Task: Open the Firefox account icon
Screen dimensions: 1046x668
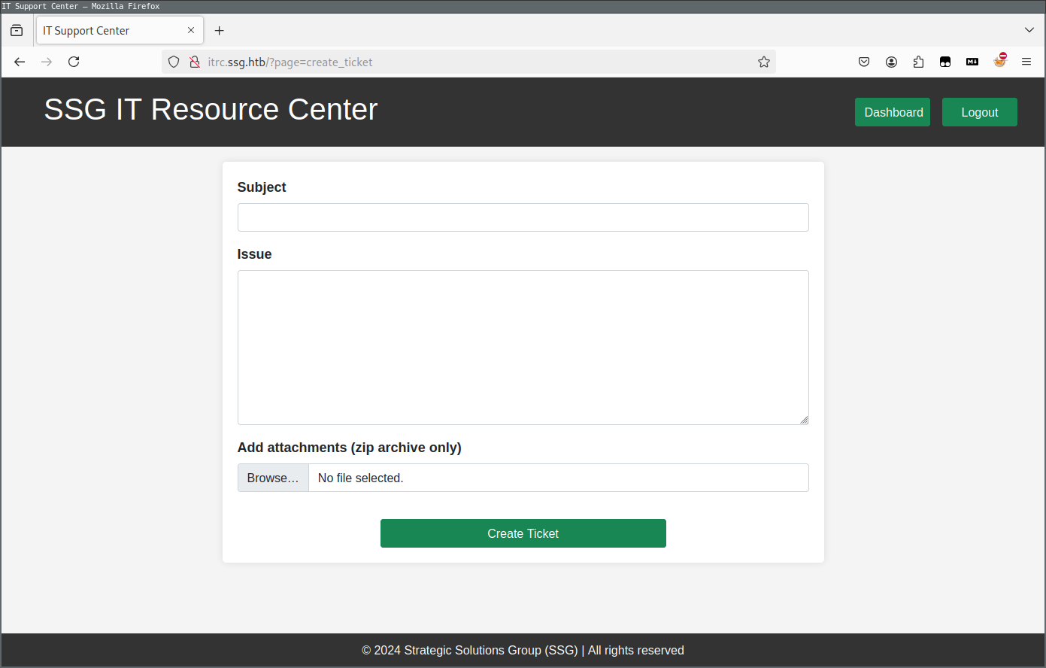Action: point(891,62)
